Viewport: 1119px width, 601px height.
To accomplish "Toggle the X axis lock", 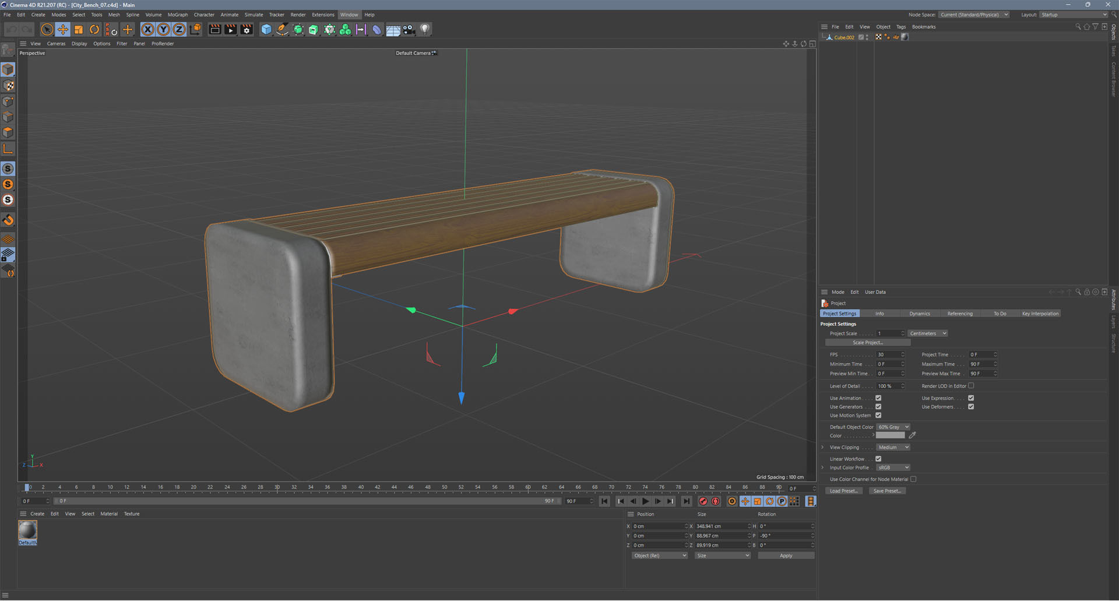I will click(148, 29).
